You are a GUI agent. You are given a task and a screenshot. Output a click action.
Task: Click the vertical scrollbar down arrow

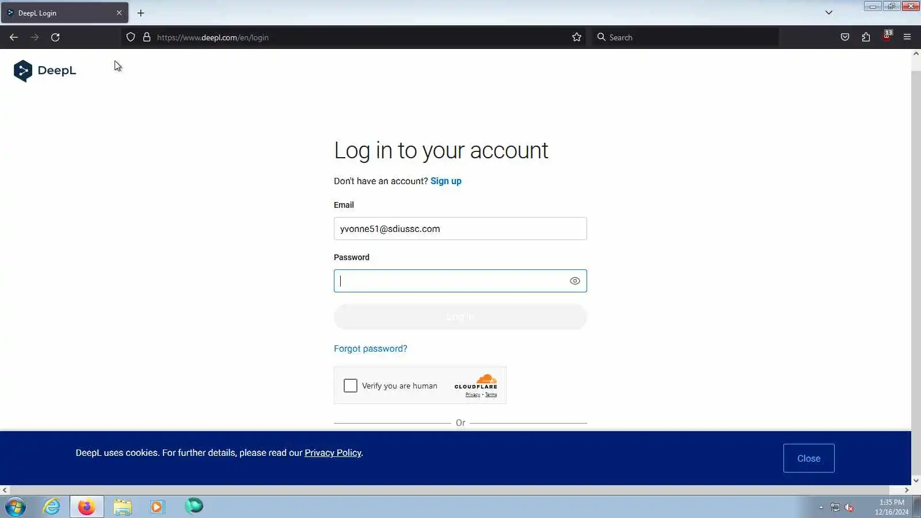click(x=916, y=481)
